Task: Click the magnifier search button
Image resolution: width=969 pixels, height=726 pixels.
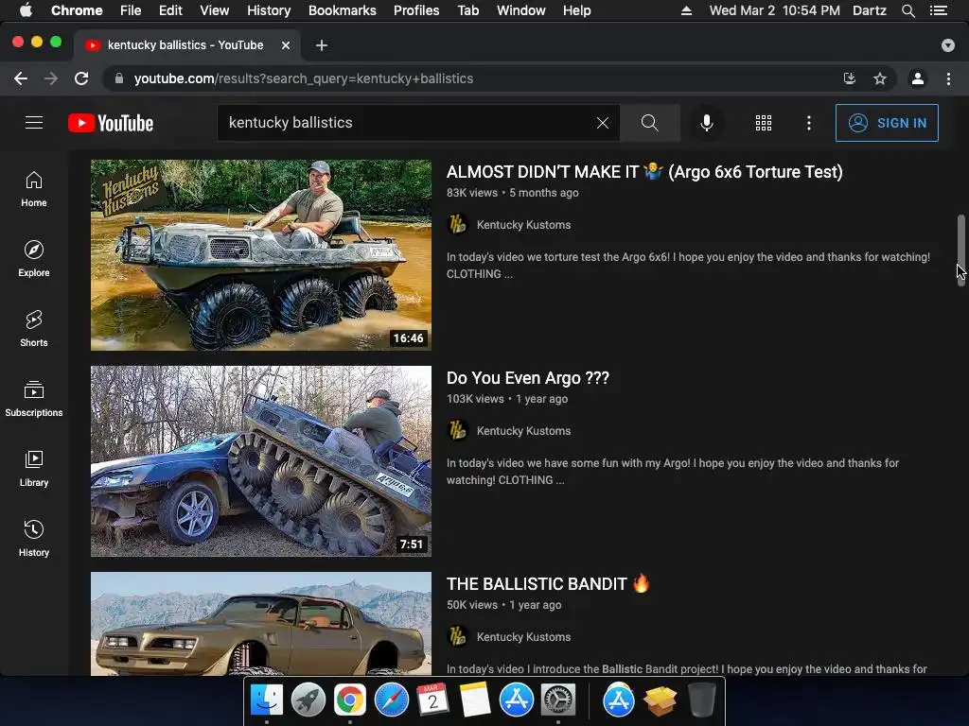Action: [x=649, y=123]
